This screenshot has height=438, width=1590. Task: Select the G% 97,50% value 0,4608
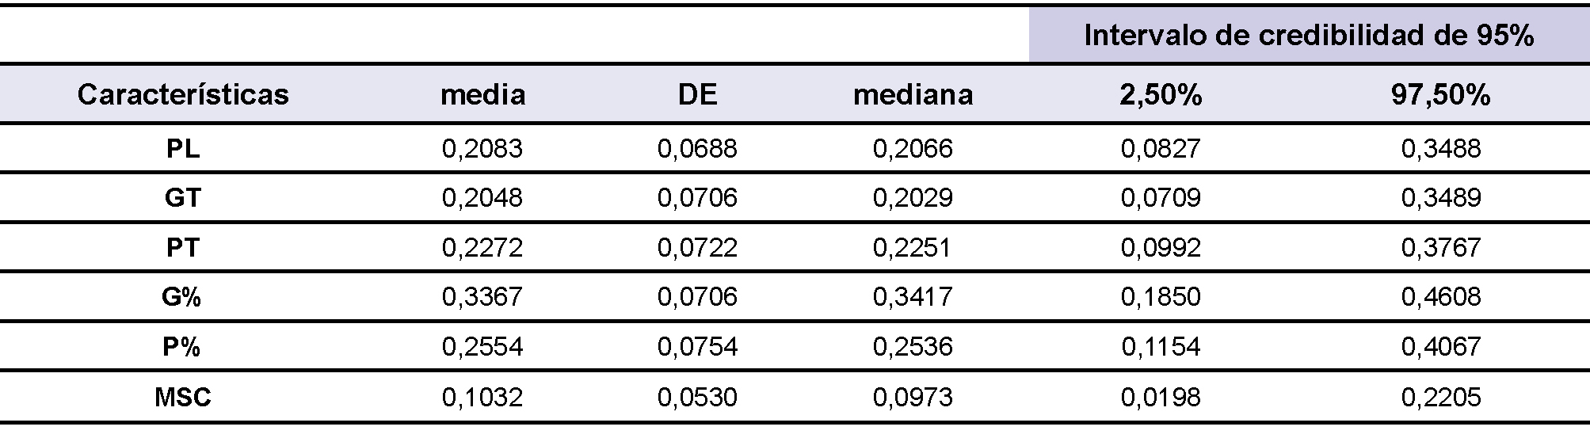tap(1440, 297)
